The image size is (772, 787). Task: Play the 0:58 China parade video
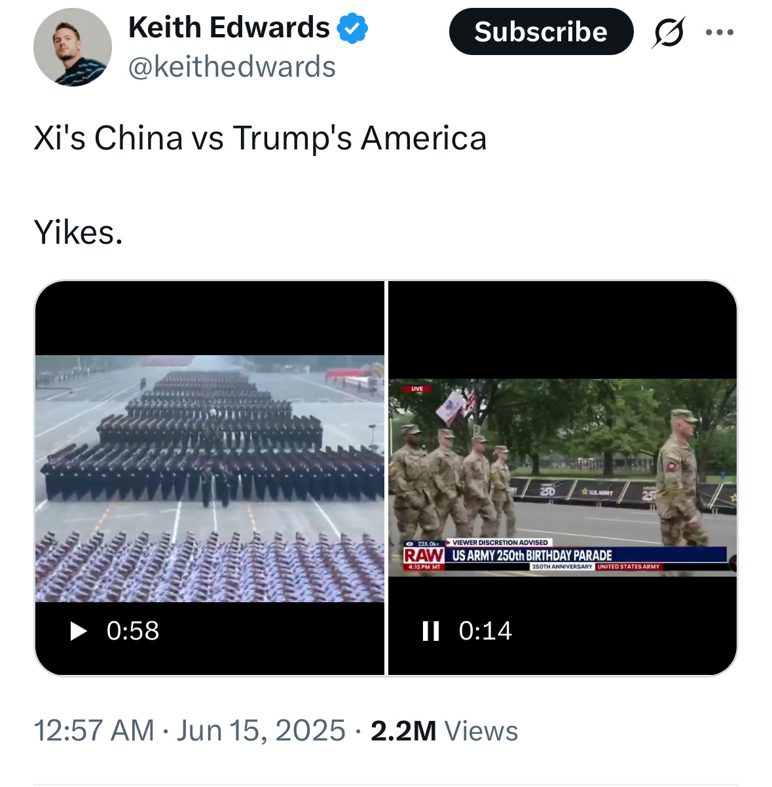[79, 631]
